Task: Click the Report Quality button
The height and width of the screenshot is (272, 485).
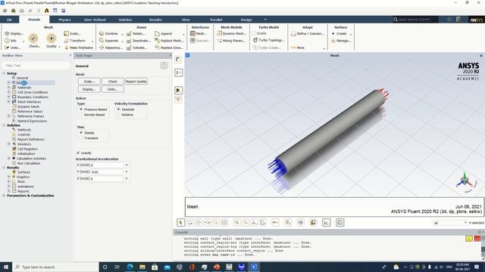Action: tap(136, 82)
